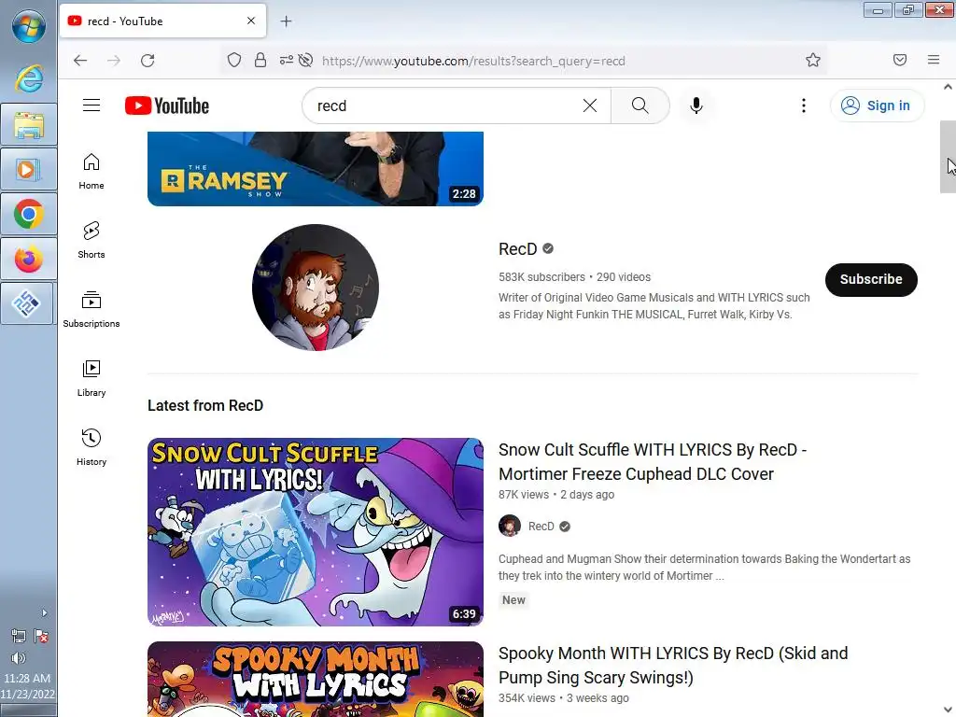Screen dimensions: 956x717
Task: Open Windows Explorer from the taskbar
Action: click(29, 124)
